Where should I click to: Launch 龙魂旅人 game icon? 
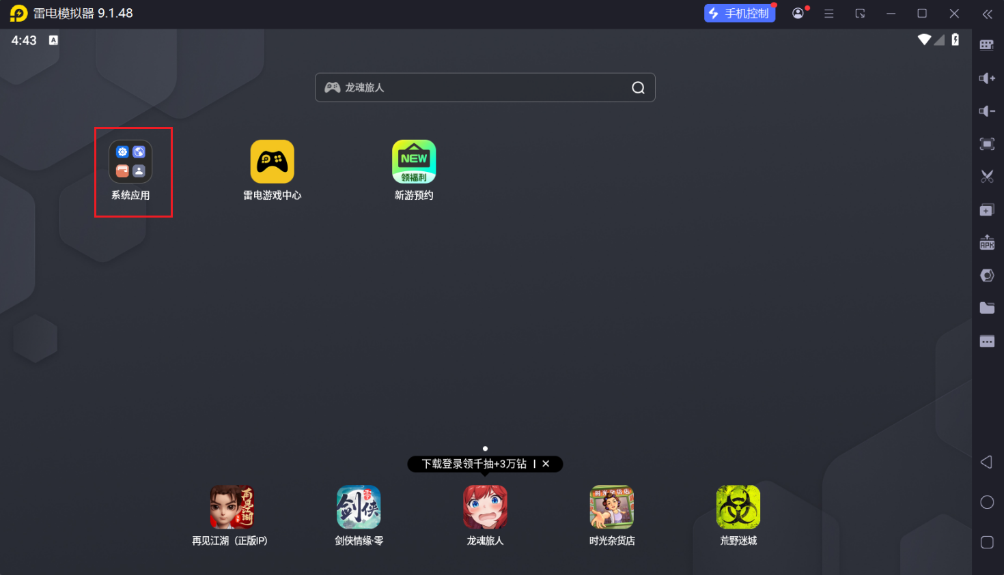[x=485, y=507]
